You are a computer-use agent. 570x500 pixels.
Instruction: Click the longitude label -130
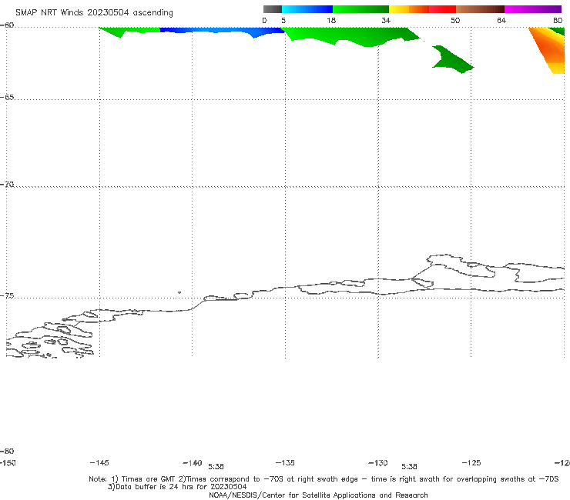(378, 463)
